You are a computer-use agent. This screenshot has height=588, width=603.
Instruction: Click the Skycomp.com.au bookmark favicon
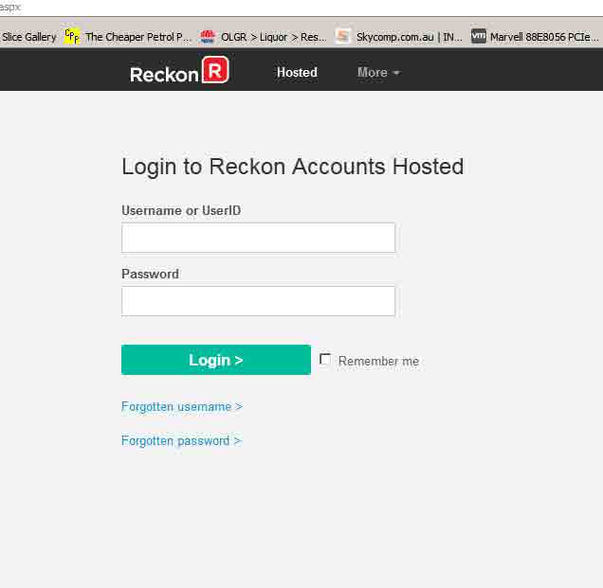(x=343, y=37)
